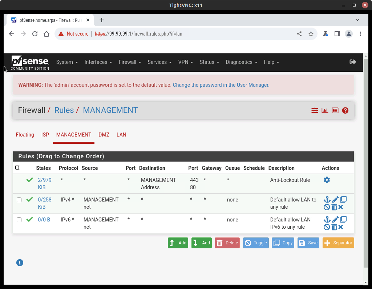Open browser side panel icon
Image resolution: width=372 pixels, height=289 pixels.
coord(337,34)
